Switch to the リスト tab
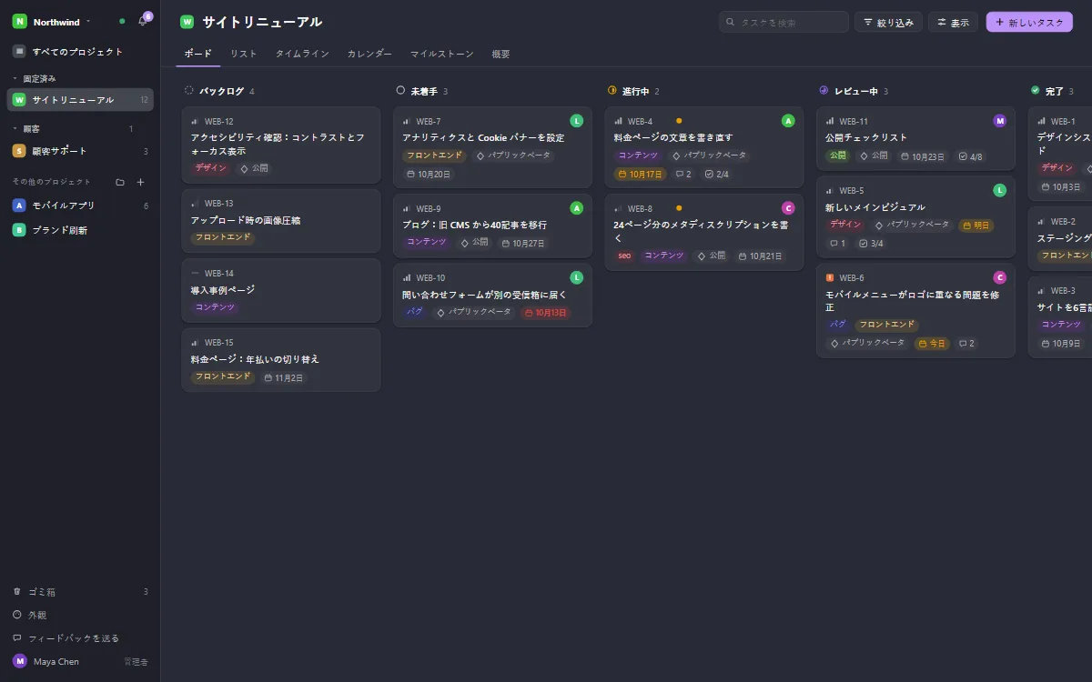 pyautogui.click(x=244, y=54)
